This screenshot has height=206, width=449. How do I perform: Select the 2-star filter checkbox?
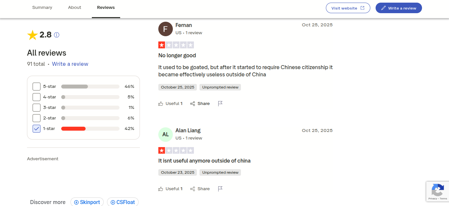point(37,118)
